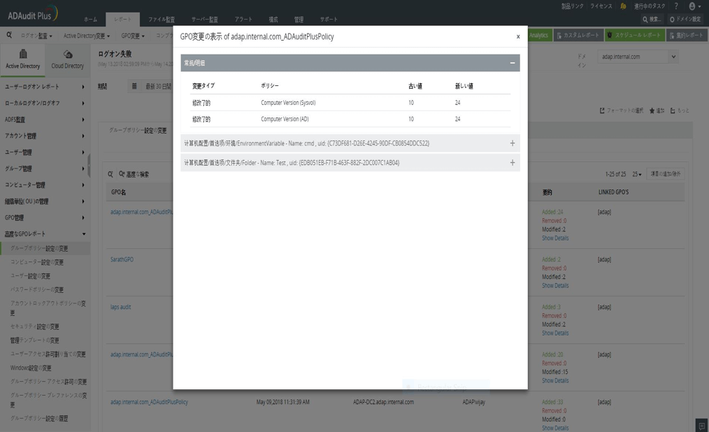The image size is (709, 432).
Task: Expand ローカルログオン/ログオフ in sidebar
Action: click(44, 103)
